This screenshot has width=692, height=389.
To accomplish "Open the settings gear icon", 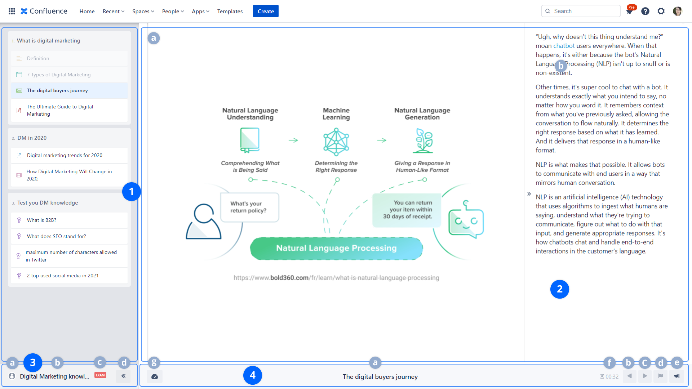I will 661,11.
